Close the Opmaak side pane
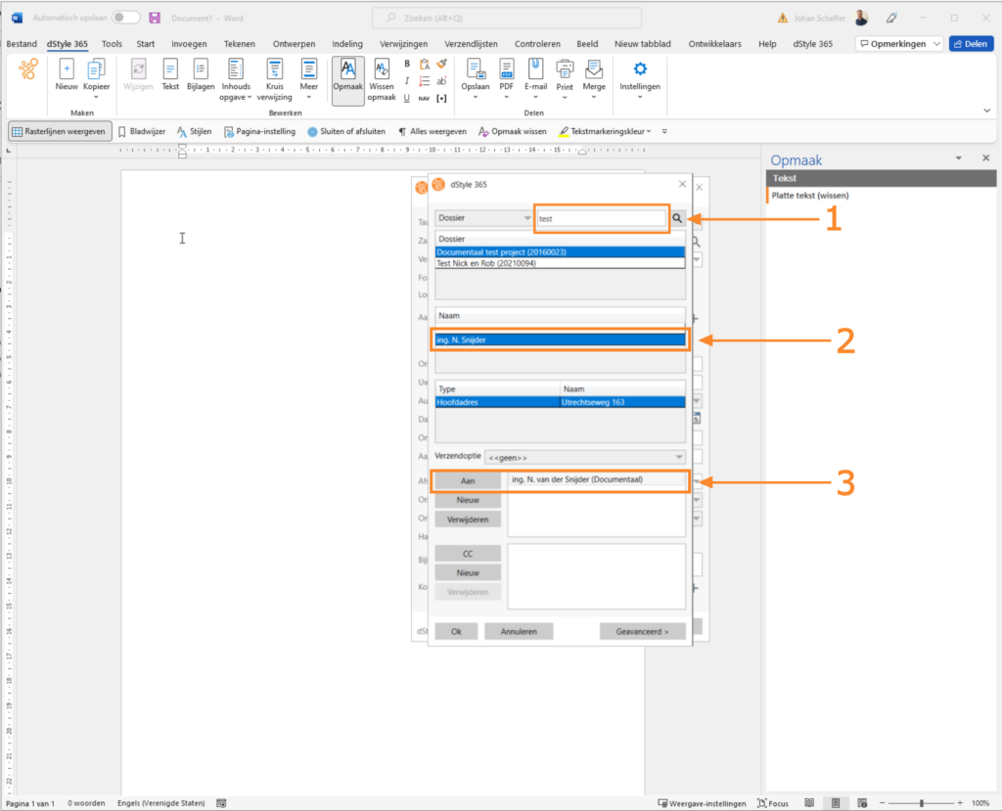The height and width of the screenshot is (811, 1002). (x=986, y=158)
